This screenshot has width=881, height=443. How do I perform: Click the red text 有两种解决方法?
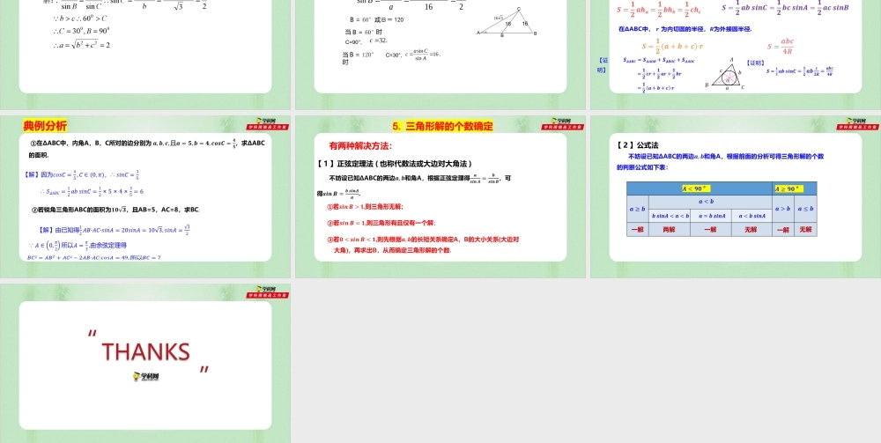[359, 146]
